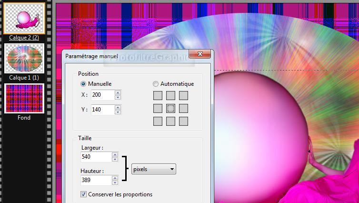Click the Y position input field

pyautogui.click(x=102, y=110)
